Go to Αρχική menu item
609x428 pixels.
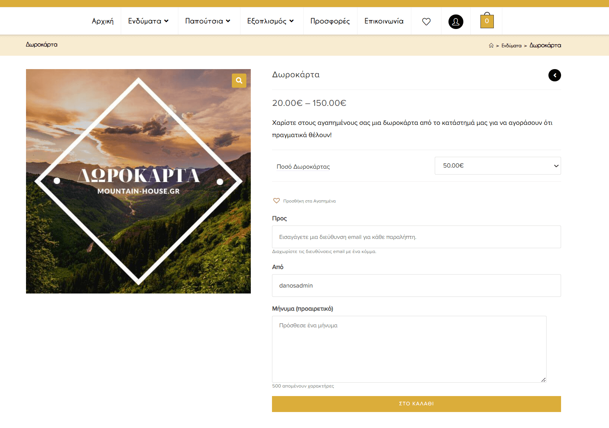(x=103, y=21)
